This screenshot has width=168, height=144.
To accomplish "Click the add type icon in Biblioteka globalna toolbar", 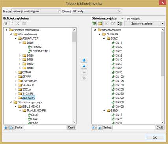I will tap(6, 24).
